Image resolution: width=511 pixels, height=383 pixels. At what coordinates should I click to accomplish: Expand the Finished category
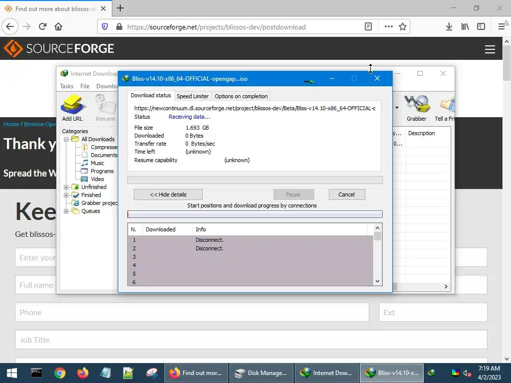click(x=66, y=195)
